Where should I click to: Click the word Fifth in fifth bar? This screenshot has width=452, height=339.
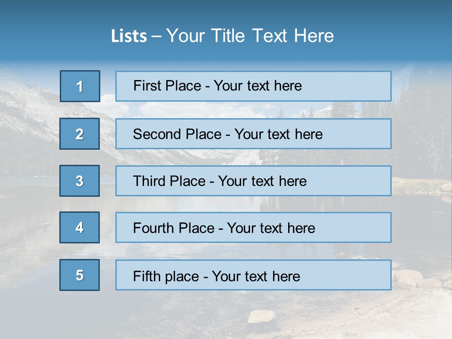pos(146,276)
